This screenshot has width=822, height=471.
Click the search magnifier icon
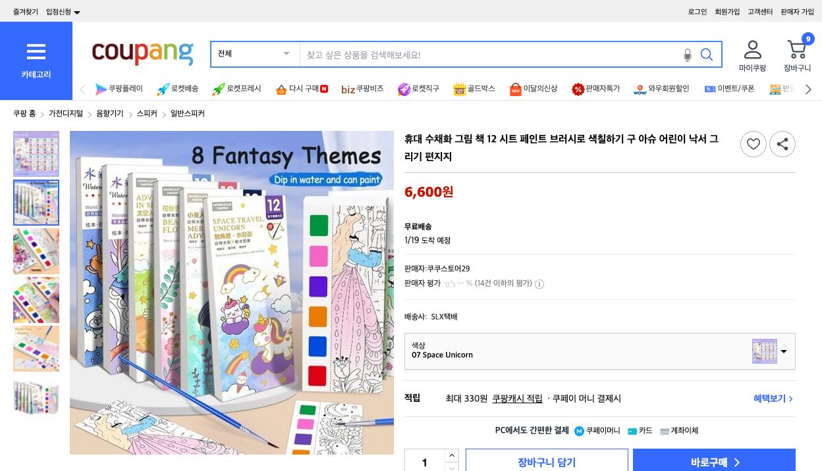click(707, 55)
